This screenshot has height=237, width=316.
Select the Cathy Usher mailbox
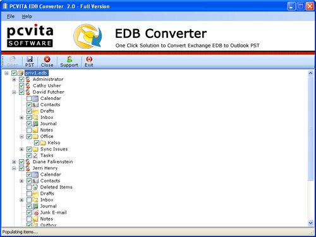[x=47, y=85]
